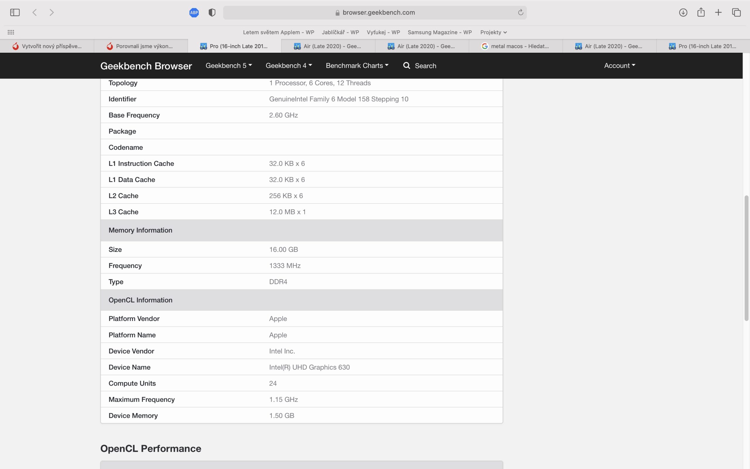Toggle the Safari sidebar icon
Screen dimensions: 750x469
coord(15,12)
